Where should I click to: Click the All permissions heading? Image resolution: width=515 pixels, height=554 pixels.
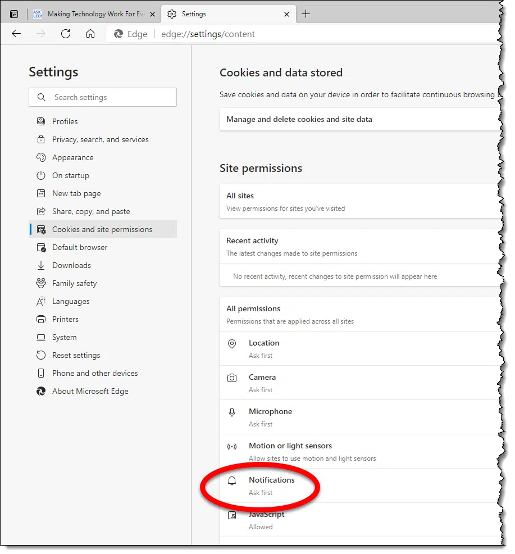pyautogui.click(x=253, y=308)
